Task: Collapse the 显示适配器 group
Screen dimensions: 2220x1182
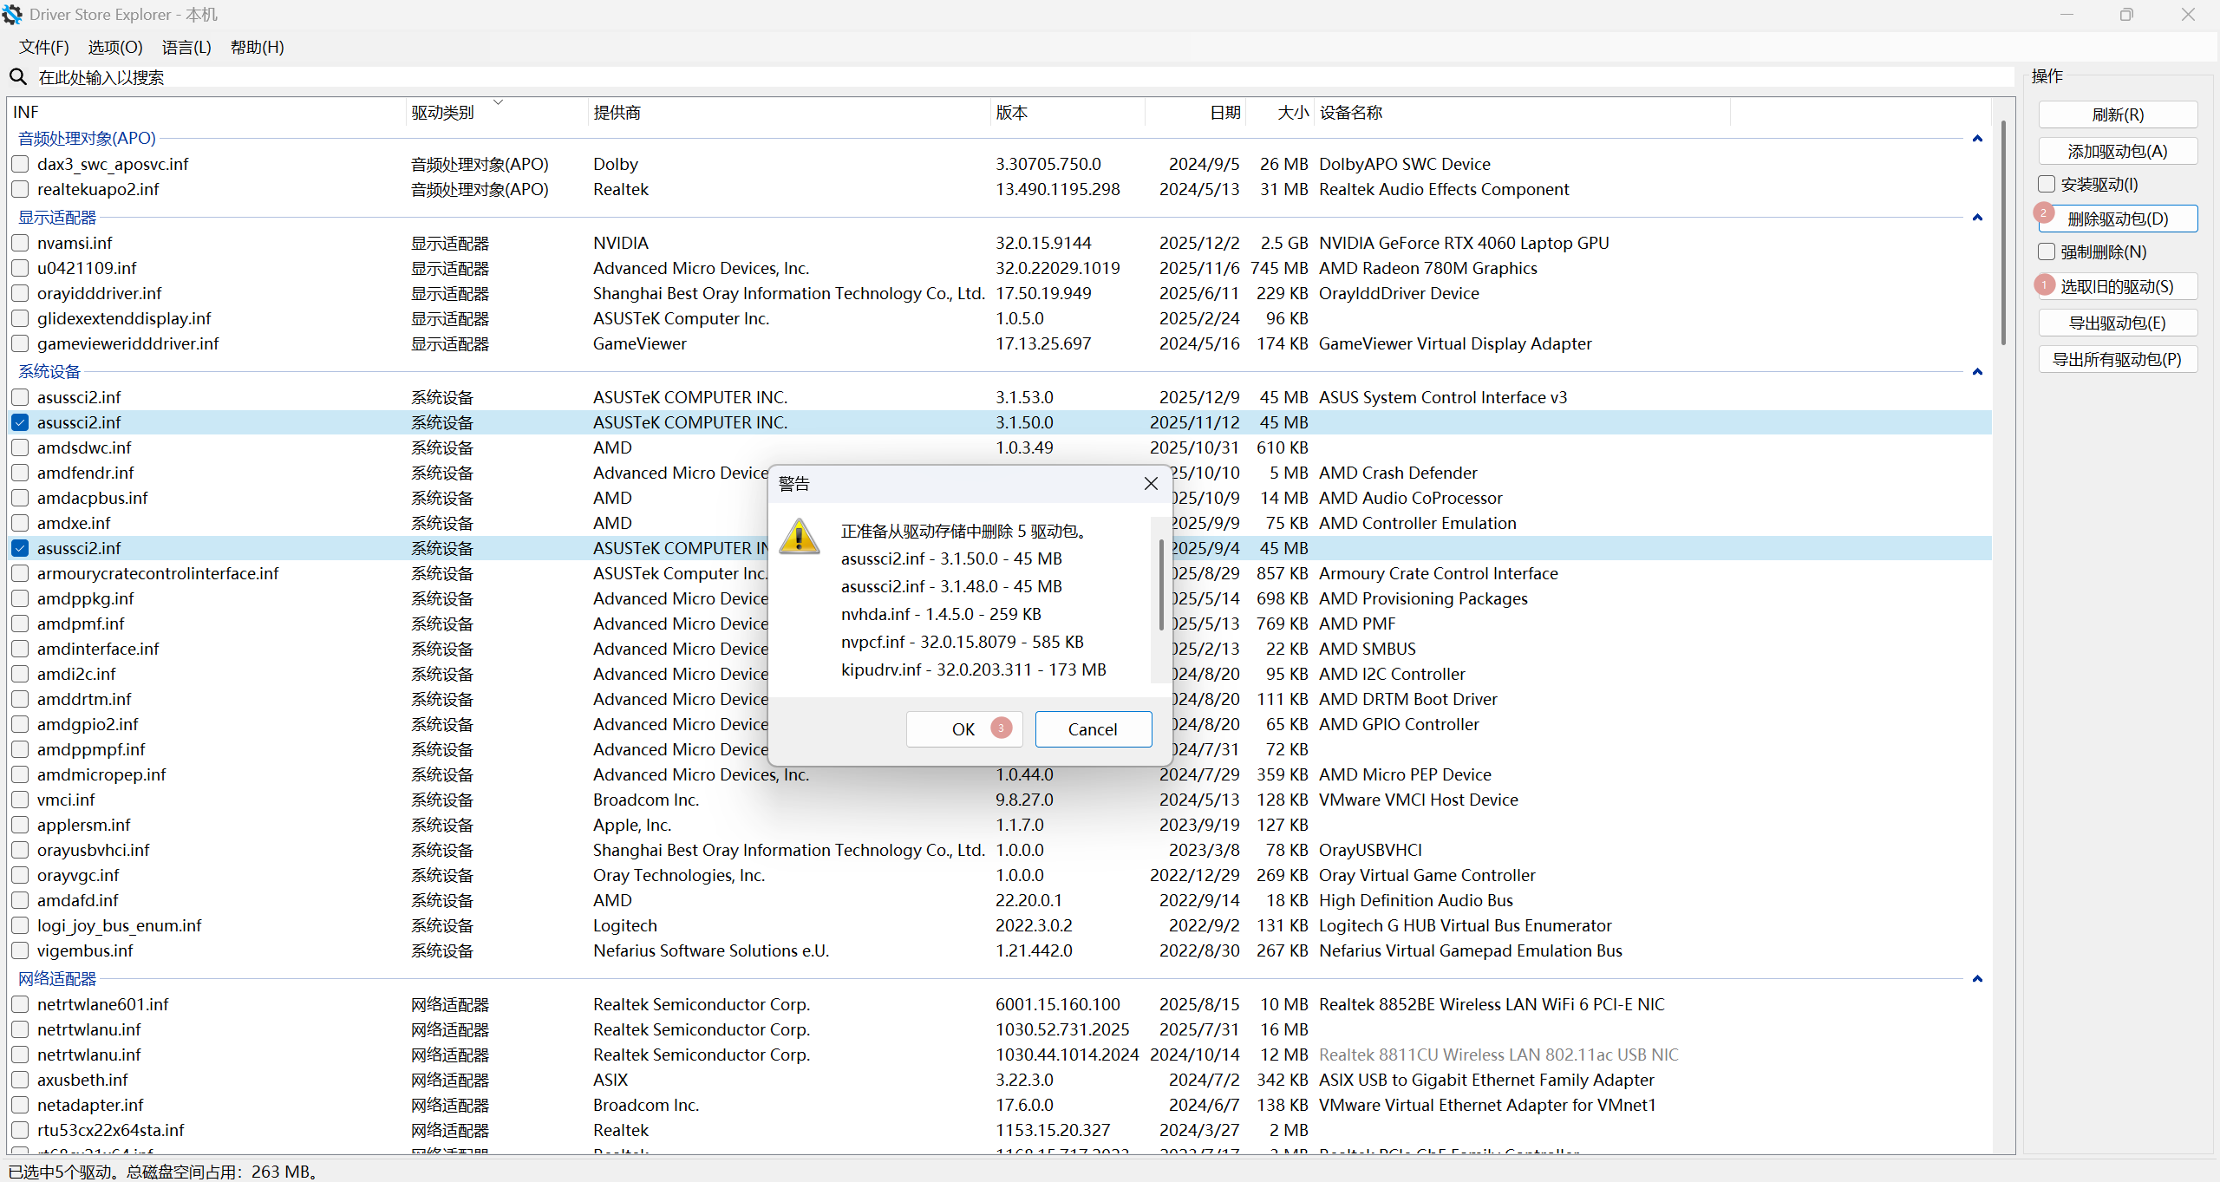Action: [x=1977, y=218]
